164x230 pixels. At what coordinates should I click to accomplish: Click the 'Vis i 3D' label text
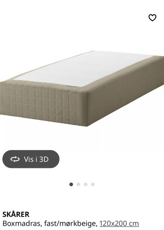(36, 159)
